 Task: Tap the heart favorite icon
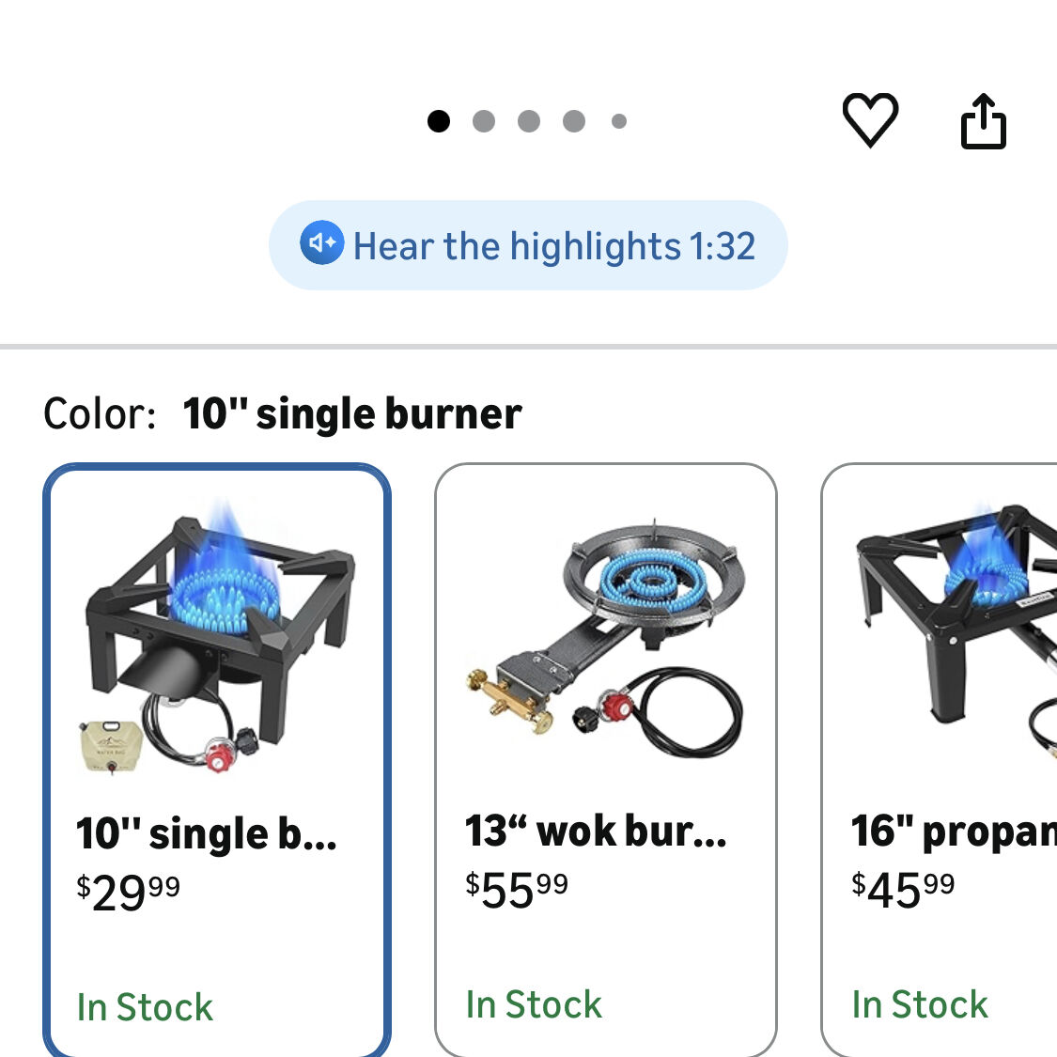870,120
